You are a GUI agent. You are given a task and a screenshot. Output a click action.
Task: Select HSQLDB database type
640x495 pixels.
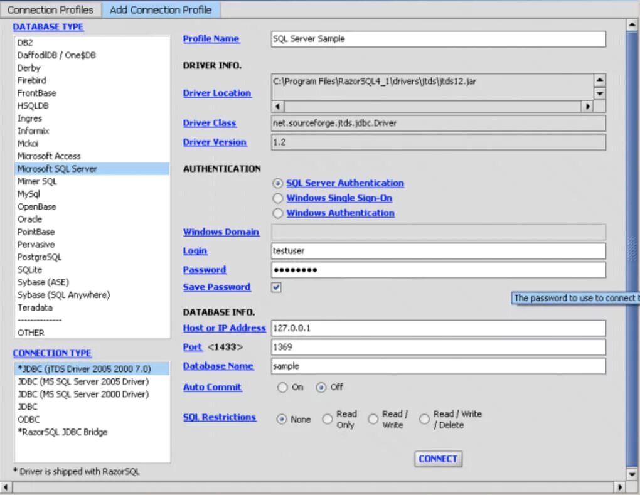92,105
